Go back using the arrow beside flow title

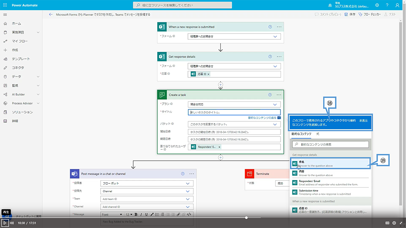point(51,15)
